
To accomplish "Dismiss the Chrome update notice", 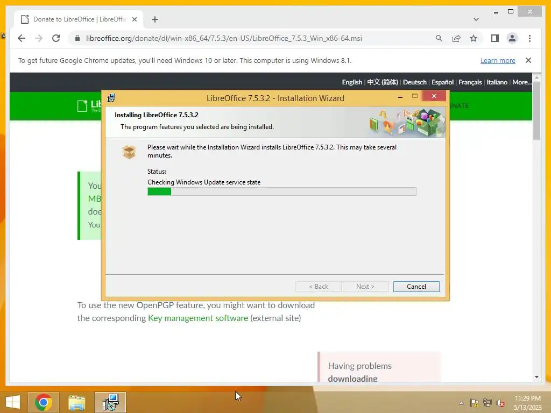I will tap(528, 60).
